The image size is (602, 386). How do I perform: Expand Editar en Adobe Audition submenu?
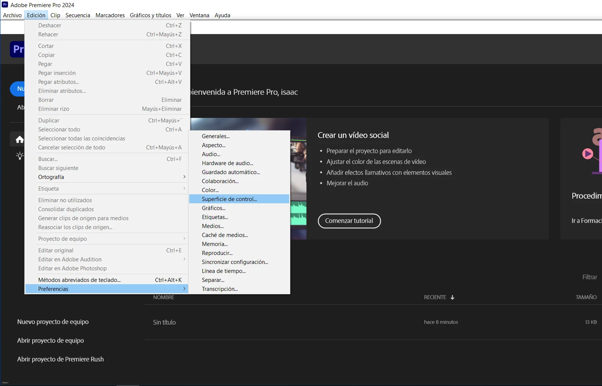pyautogui.click(x=107, y=259)
